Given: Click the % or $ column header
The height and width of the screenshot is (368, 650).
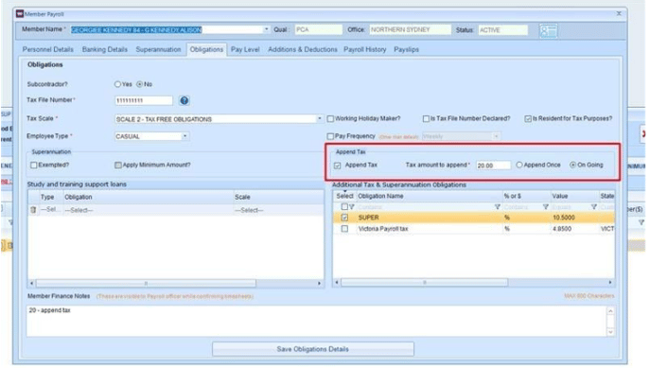Looking at the screenshot, I should tap(526, 196).
